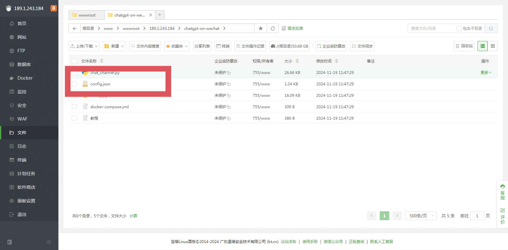Expand chevron after wwwroot breadcrumb
508x250 pixels.
point(144,28)
